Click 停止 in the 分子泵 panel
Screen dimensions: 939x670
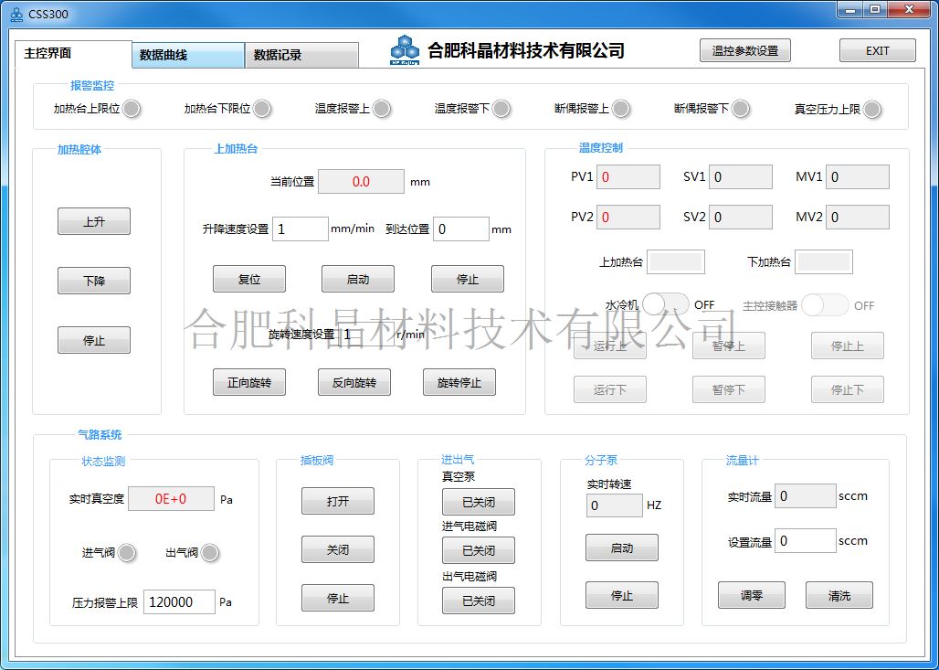click(622, 595)
